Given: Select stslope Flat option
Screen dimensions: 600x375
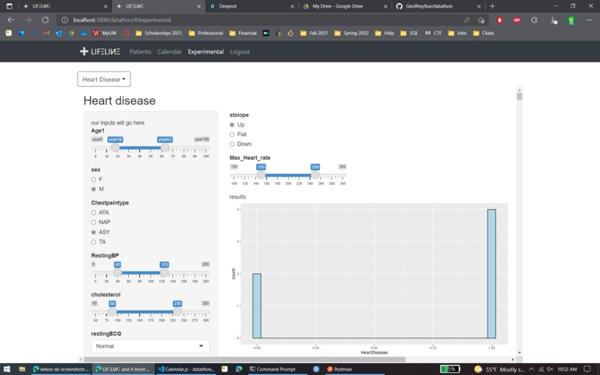Looking at the screenshot, I should 232,135.
